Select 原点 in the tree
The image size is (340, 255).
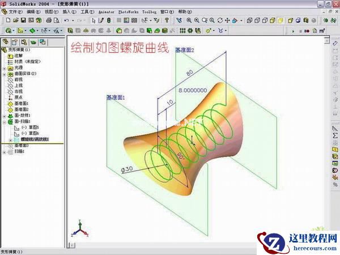(x=19, y=97)
